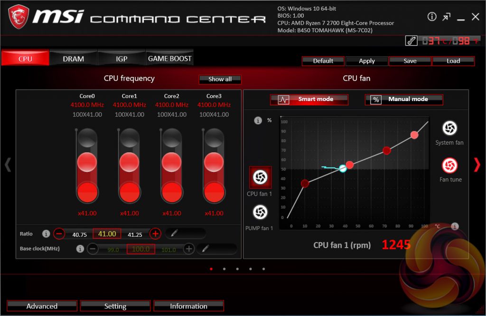Click the Ratio pencil edit field

[186, 233]
